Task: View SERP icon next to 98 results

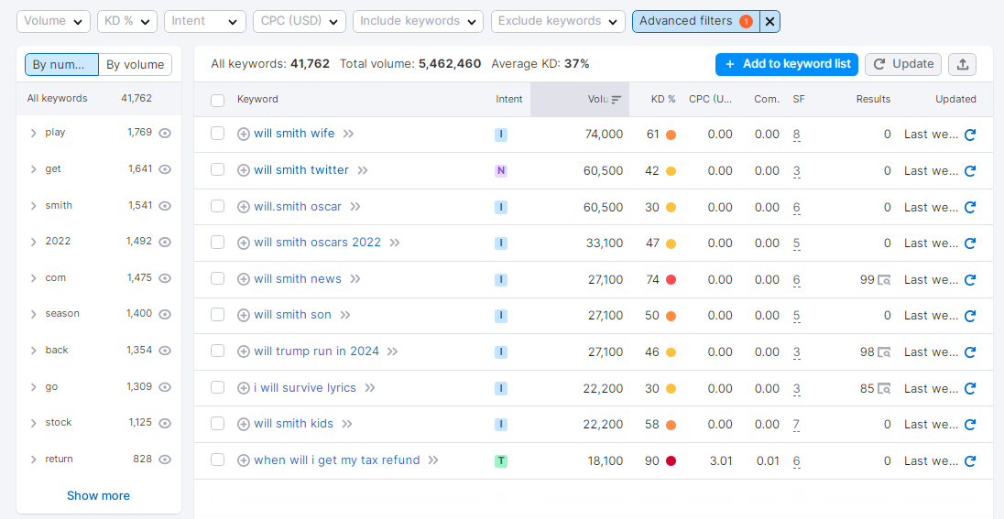Action: (884, 352)
